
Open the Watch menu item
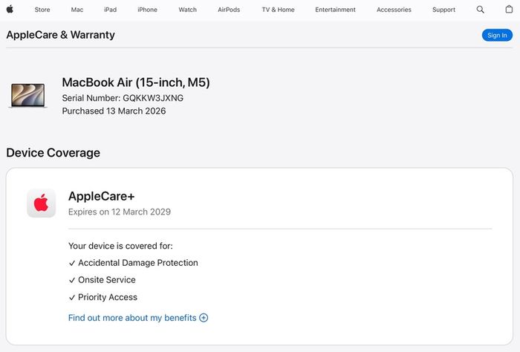coord(187,10)
